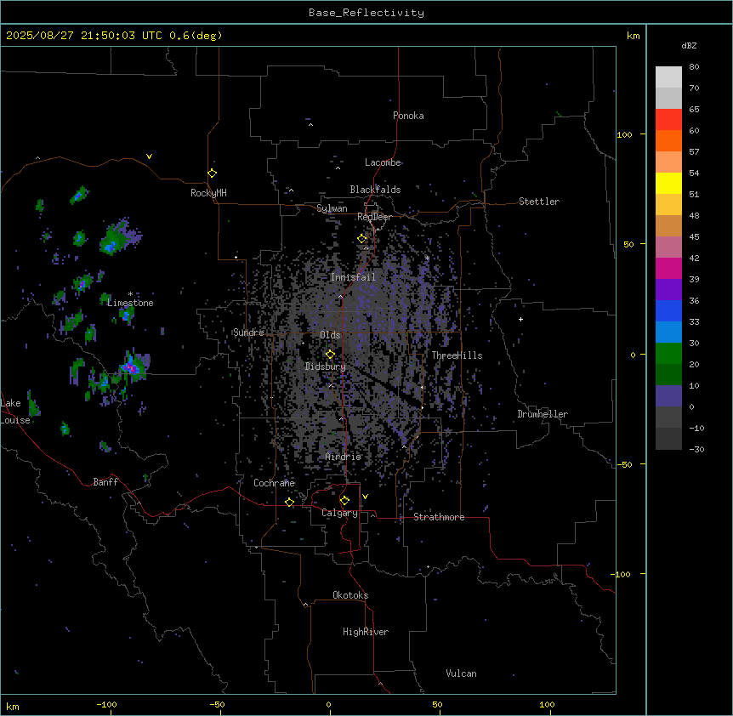Select the Base_Reflectivity title

coord(366,13)
